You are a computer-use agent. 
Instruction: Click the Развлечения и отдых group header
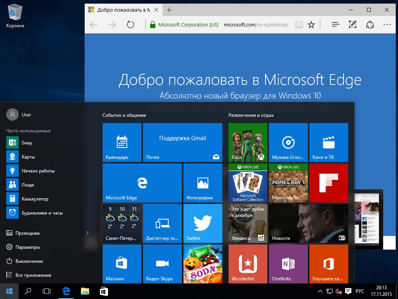click(x=251, y=115)
